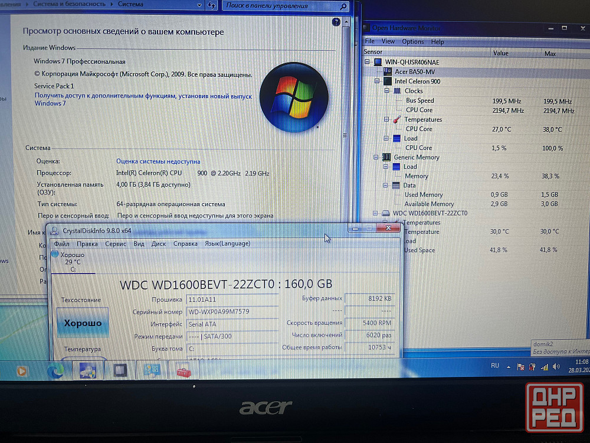
Task: Click the disk health status circle above C:
Action: [55, 254]
